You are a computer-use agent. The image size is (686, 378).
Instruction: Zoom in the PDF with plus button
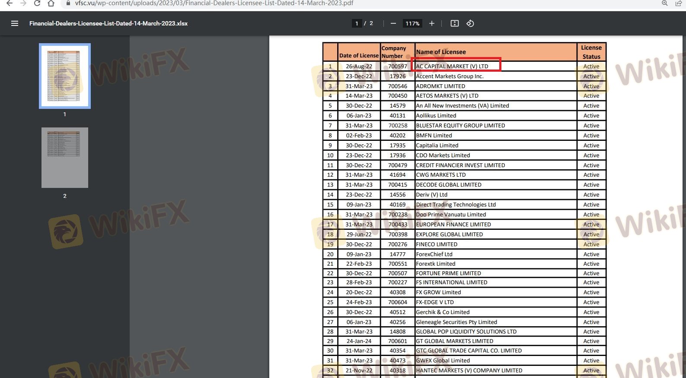pyautogui.click(x=431, y=23)
